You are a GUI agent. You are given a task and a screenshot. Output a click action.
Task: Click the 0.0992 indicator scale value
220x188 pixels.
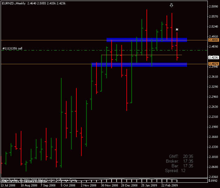click(x=214, y=181)
